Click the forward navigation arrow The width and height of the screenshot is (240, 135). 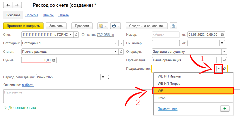tap(17, 5)
